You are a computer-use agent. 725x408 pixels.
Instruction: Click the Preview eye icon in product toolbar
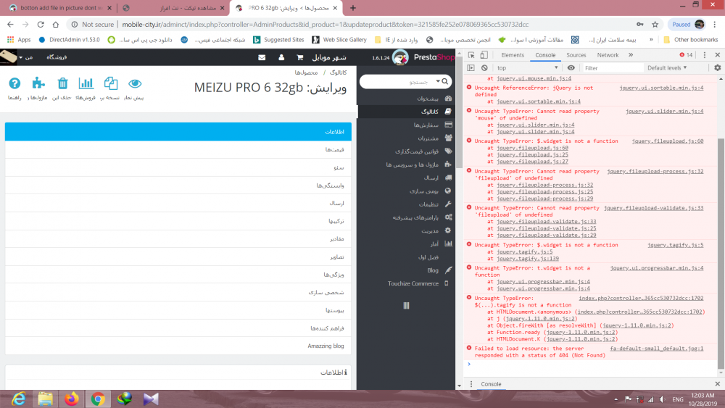[135, 83]
